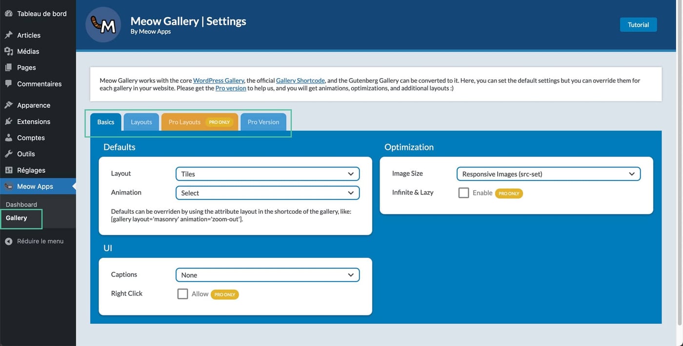Open the Pro Version tab
The width and height of the screenshot is (683, 346).
point(263,122)
